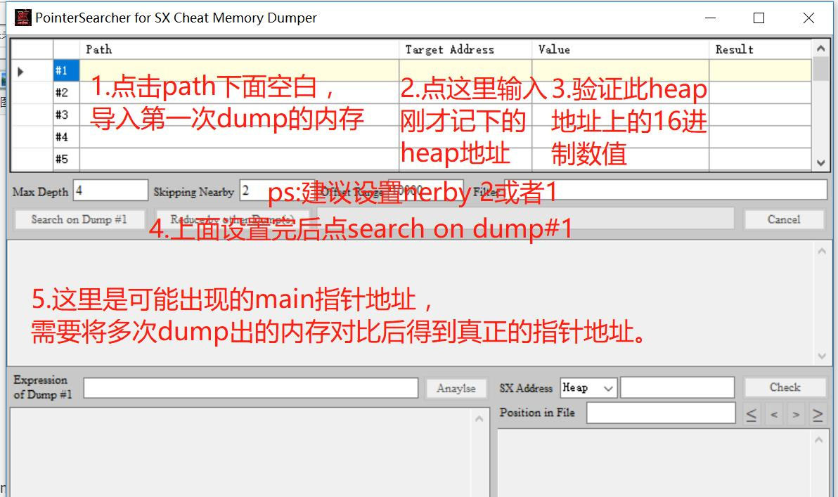Click the Cancel button
This screenshot has width=838, height=497.
[x=783, y=219]
